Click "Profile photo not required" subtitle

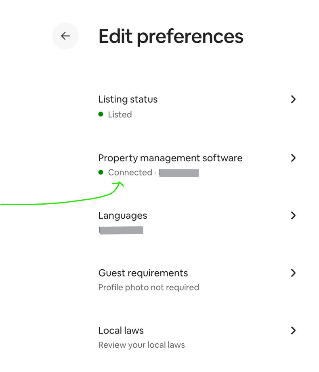point(149,287)
